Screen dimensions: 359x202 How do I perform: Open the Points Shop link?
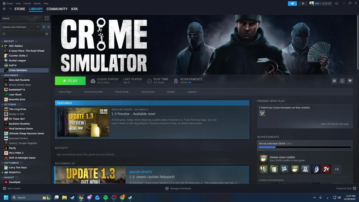click(122, 92)
